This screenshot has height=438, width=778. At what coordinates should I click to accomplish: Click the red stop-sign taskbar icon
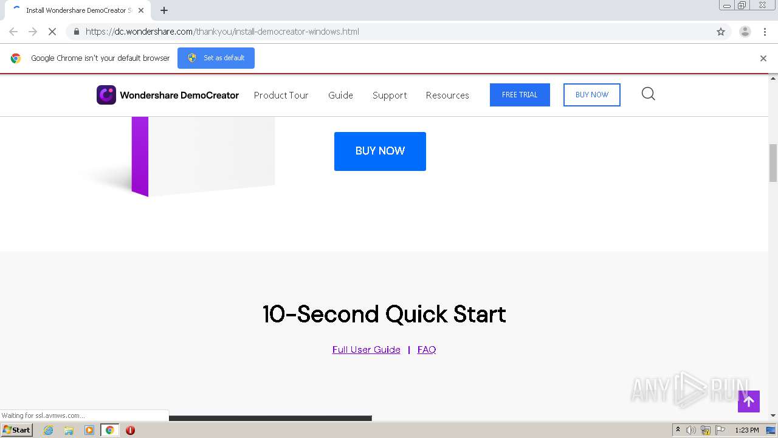pos(130,430)
